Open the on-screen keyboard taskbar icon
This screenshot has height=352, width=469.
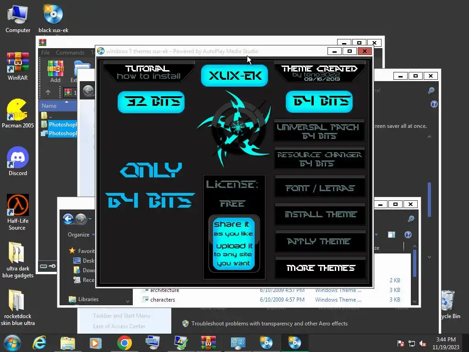pyautogui.click(x=152, y=343)
